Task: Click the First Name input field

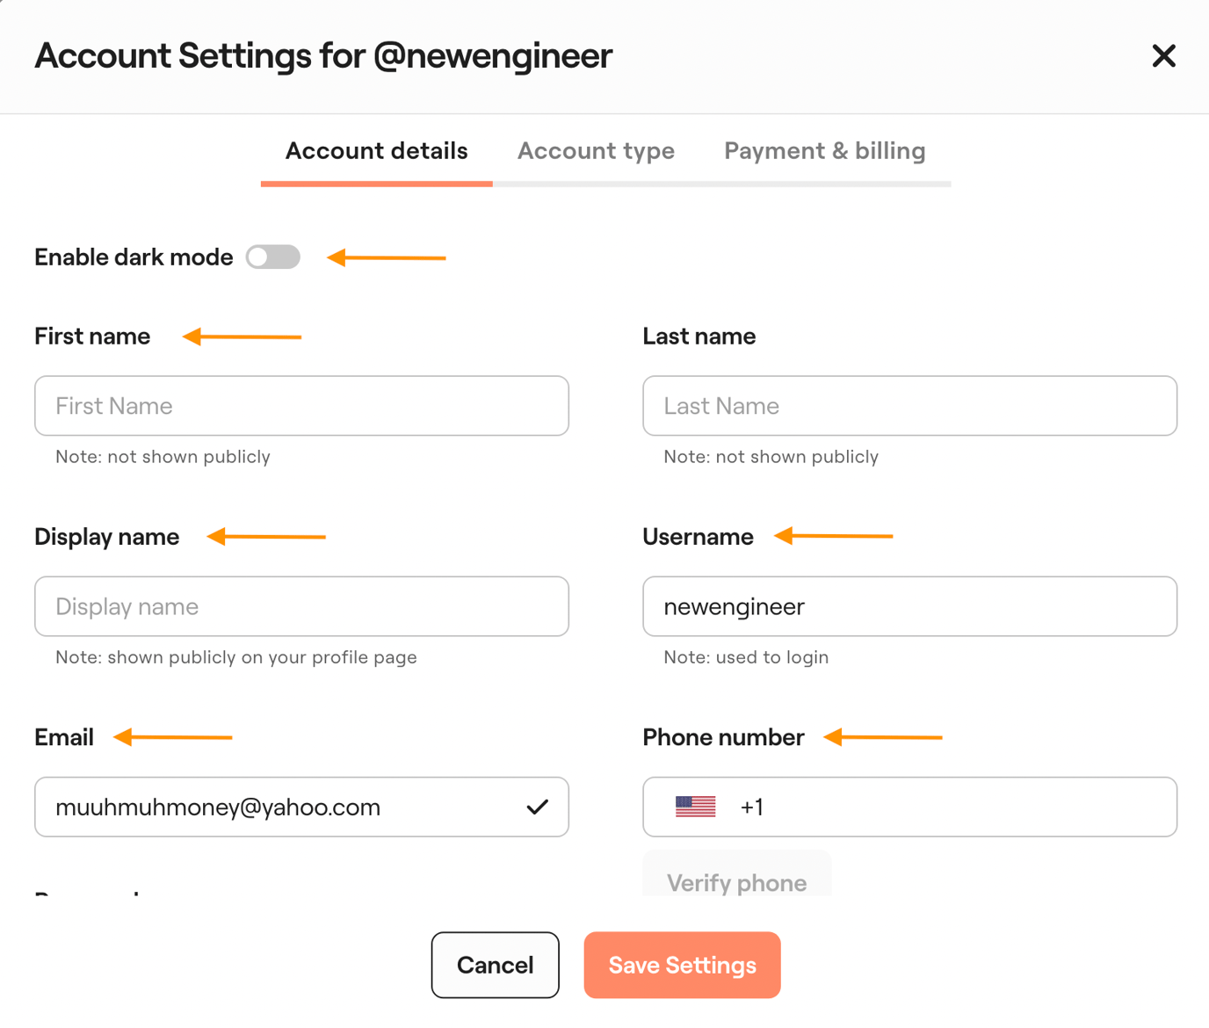Action: tap(301, 406)
